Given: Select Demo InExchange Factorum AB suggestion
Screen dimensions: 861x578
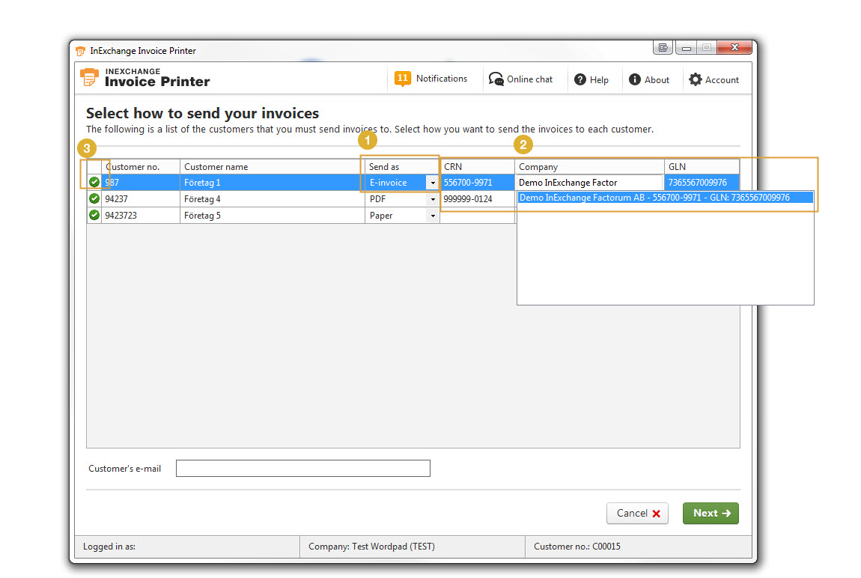Looking at the screenshot, I should click(x=665, y=198).
